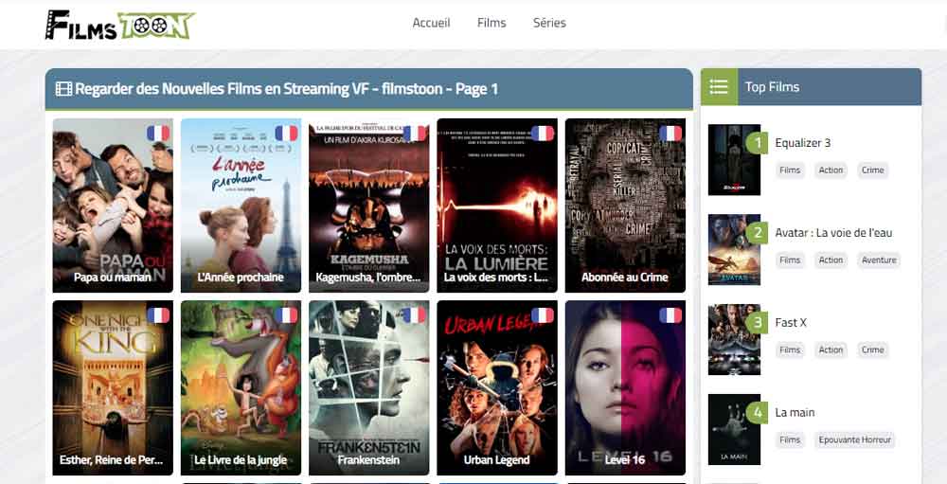Click the Top Films list icon

[719, 87]
